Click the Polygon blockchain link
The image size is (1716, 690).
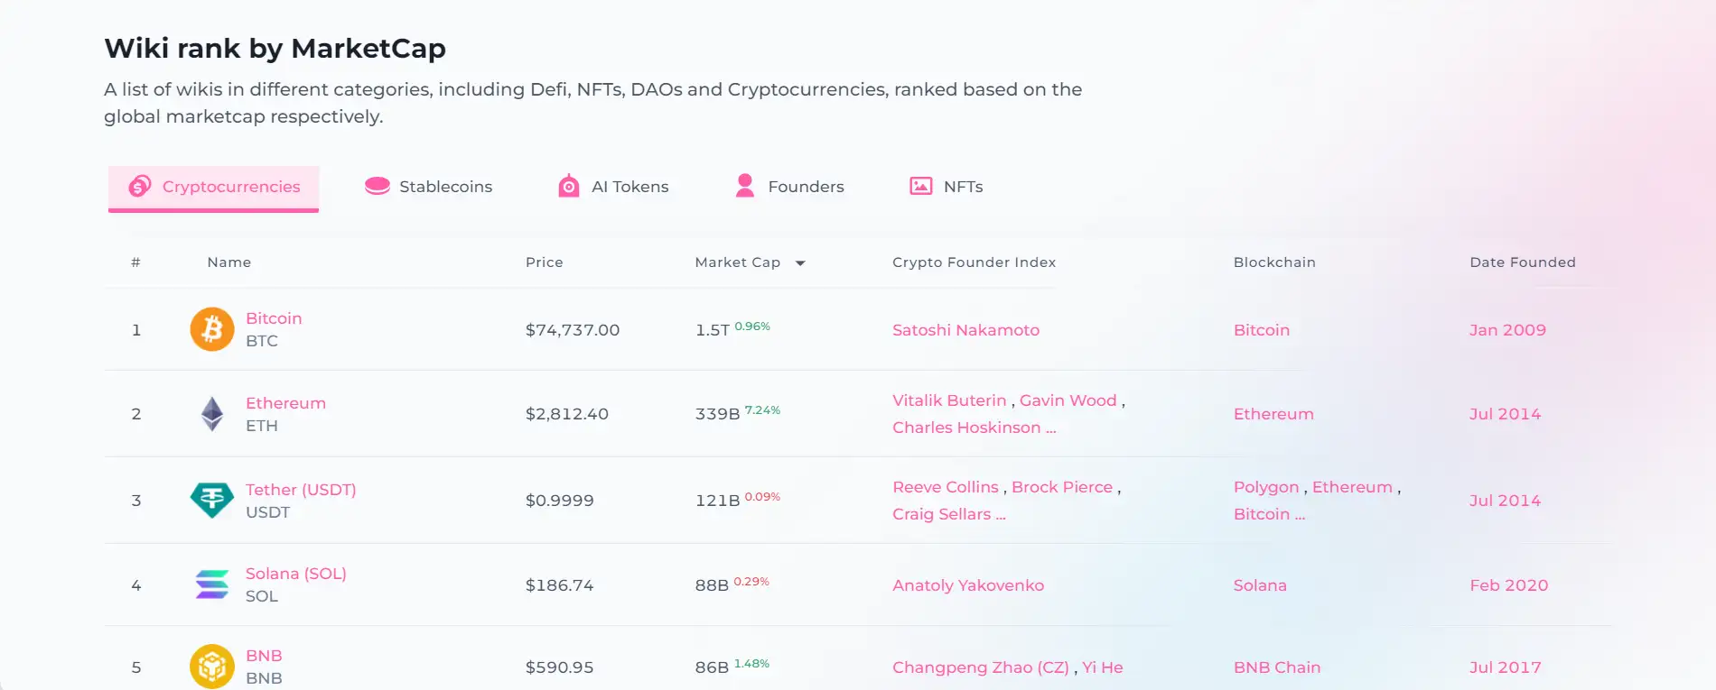(x=1265, y=487)
